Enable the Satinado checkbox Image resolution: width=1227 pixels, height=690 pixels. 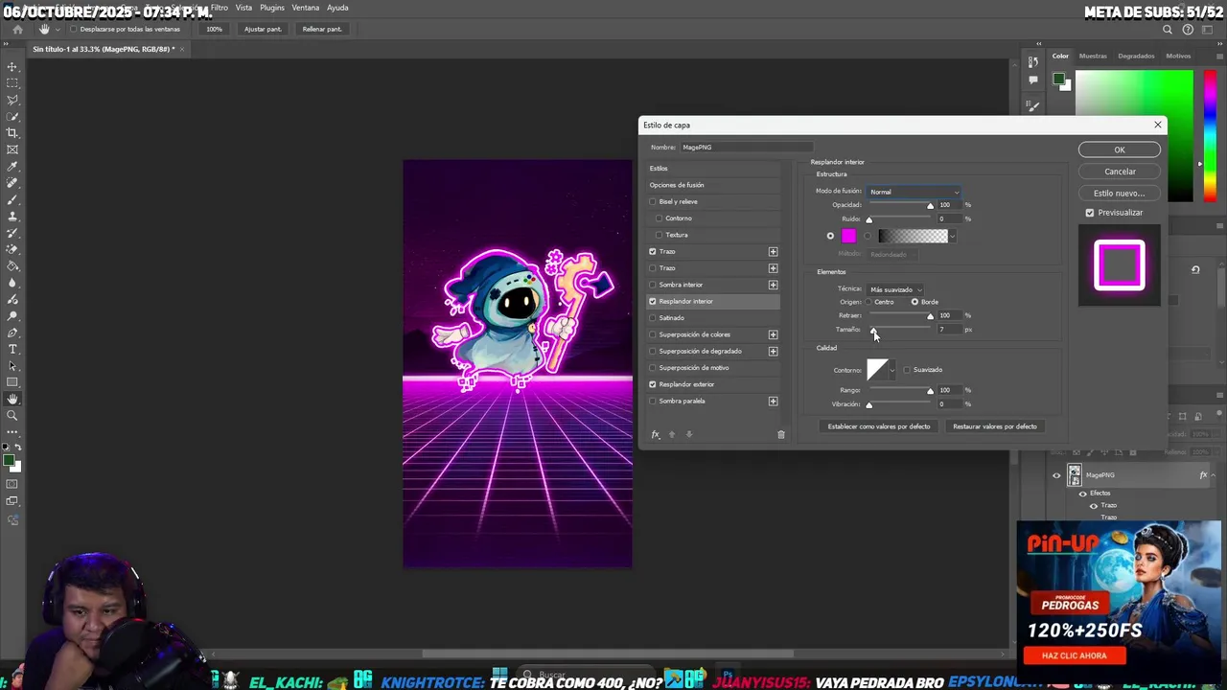(653, 318)
